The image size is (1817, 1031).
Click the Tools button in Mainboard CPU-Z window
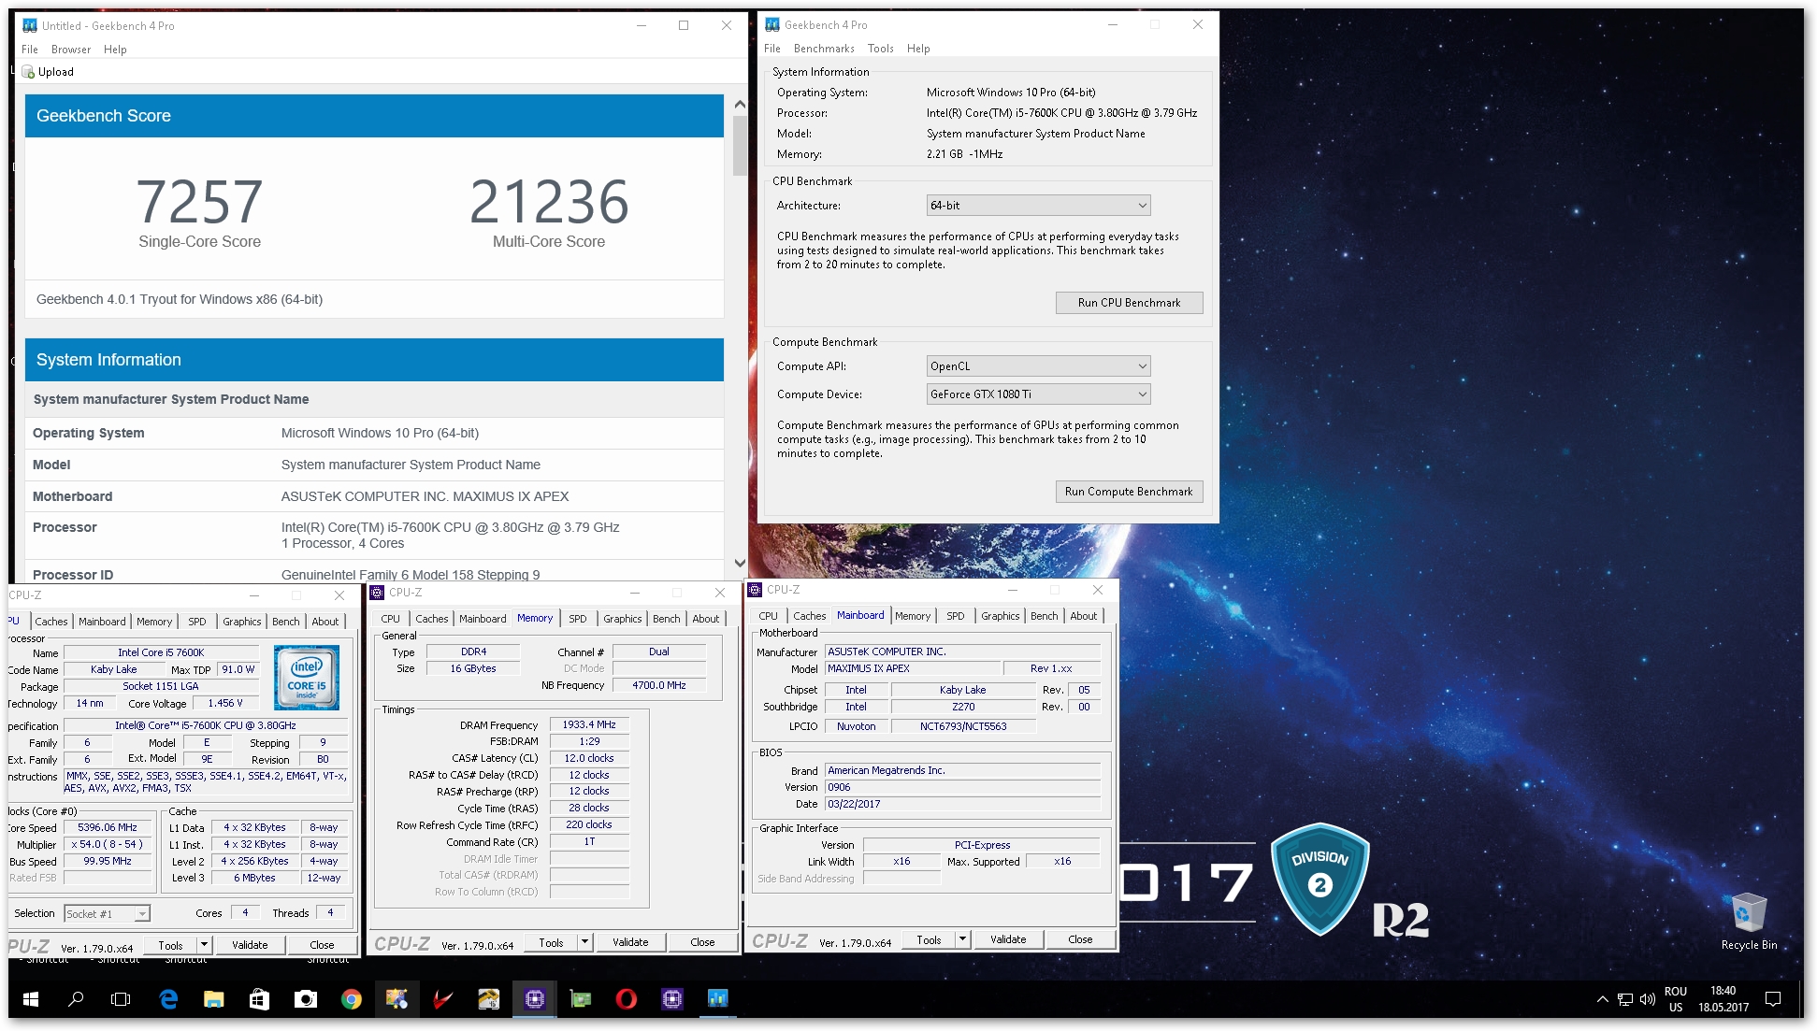click(x=929, y=939)
